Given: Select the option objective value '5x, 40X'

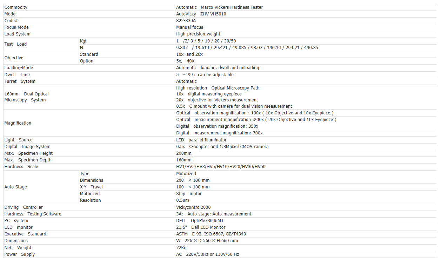Looking at the screenshot, I should (185, 61).
